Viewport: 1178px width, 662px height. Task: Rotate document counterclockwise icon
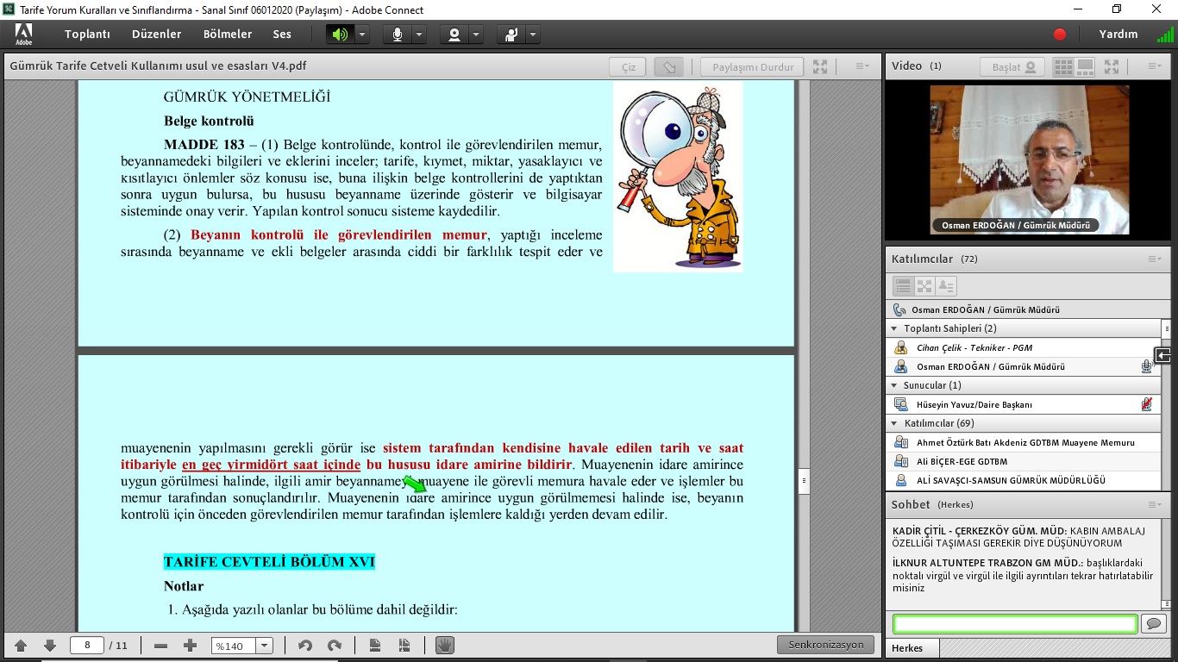(305, 646)
